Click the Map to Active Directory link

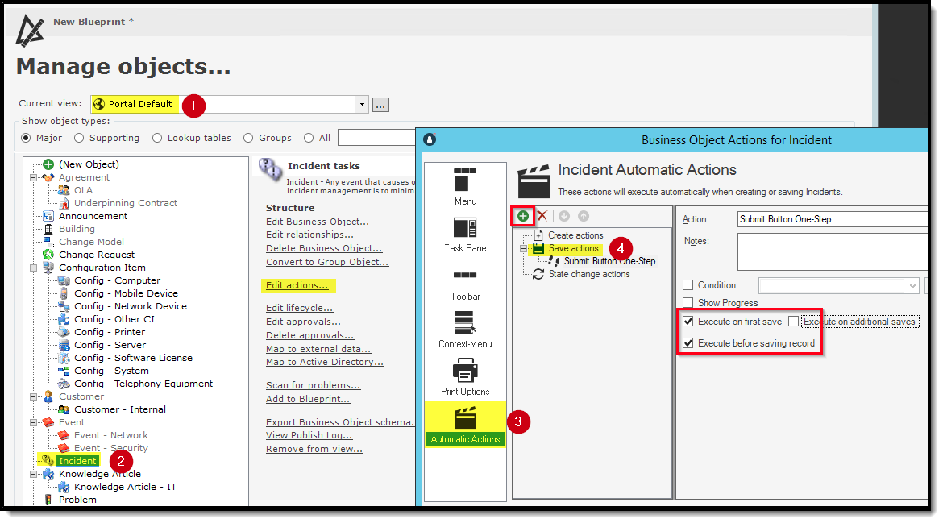tap(324, 362)
